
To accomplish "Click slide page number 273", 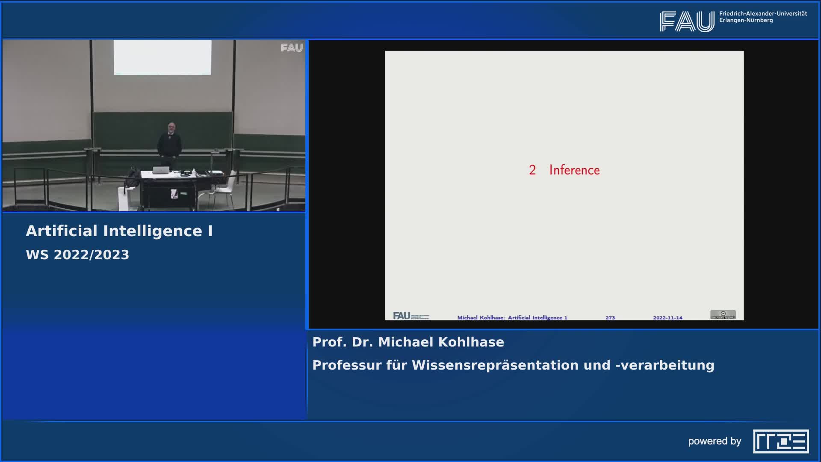I will [610, 317].
